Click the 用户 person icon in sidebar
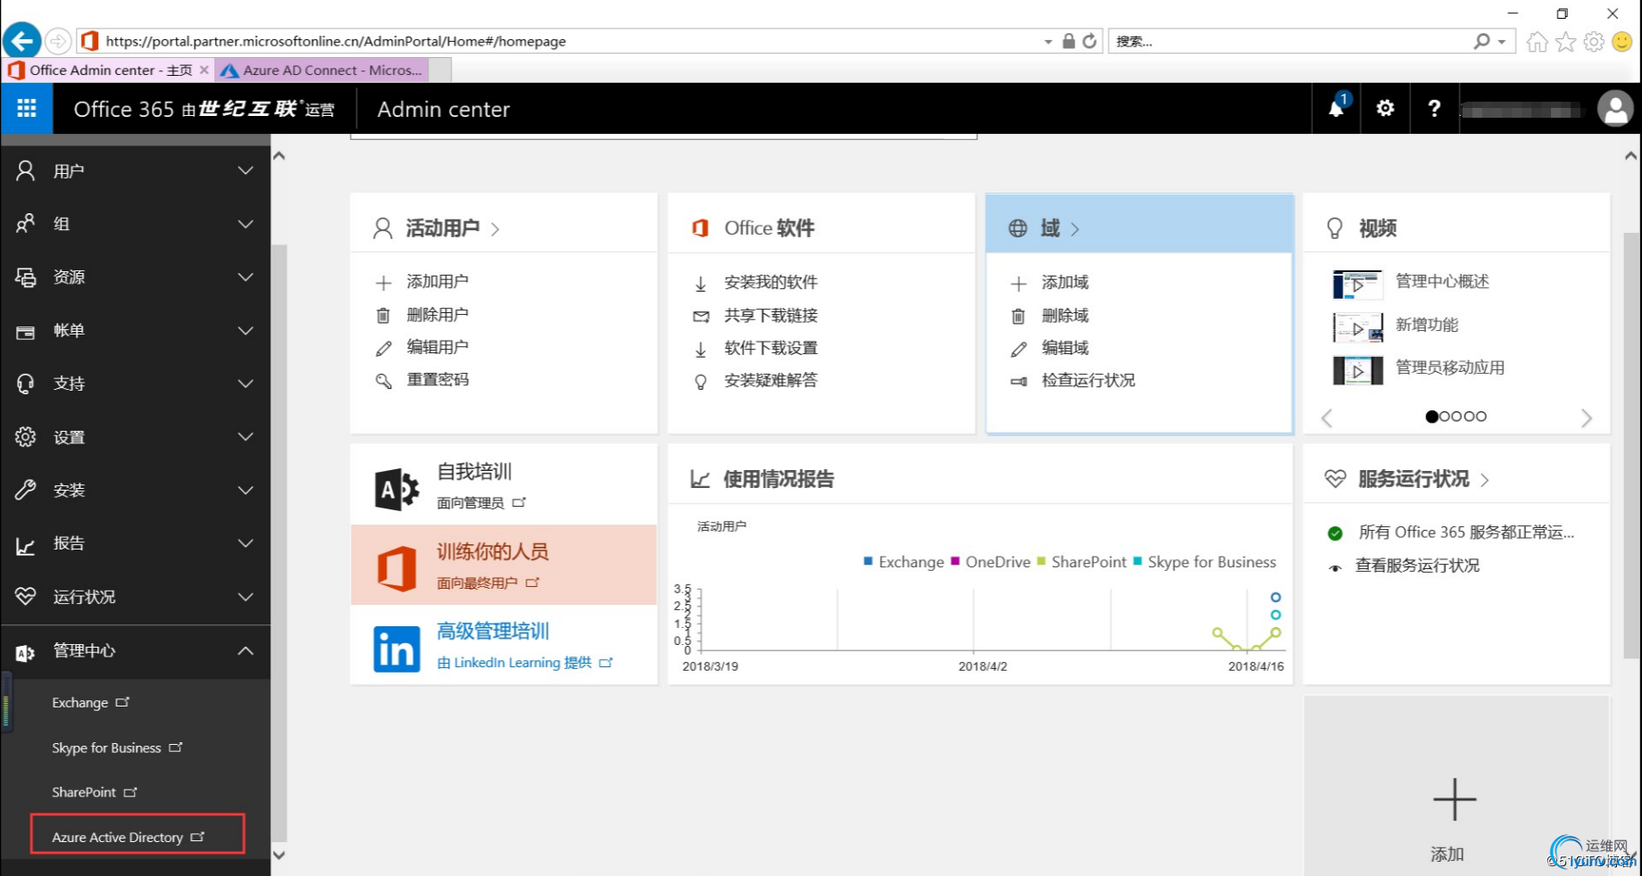Viewport: 1642px width, 876px height. point(26,170)
